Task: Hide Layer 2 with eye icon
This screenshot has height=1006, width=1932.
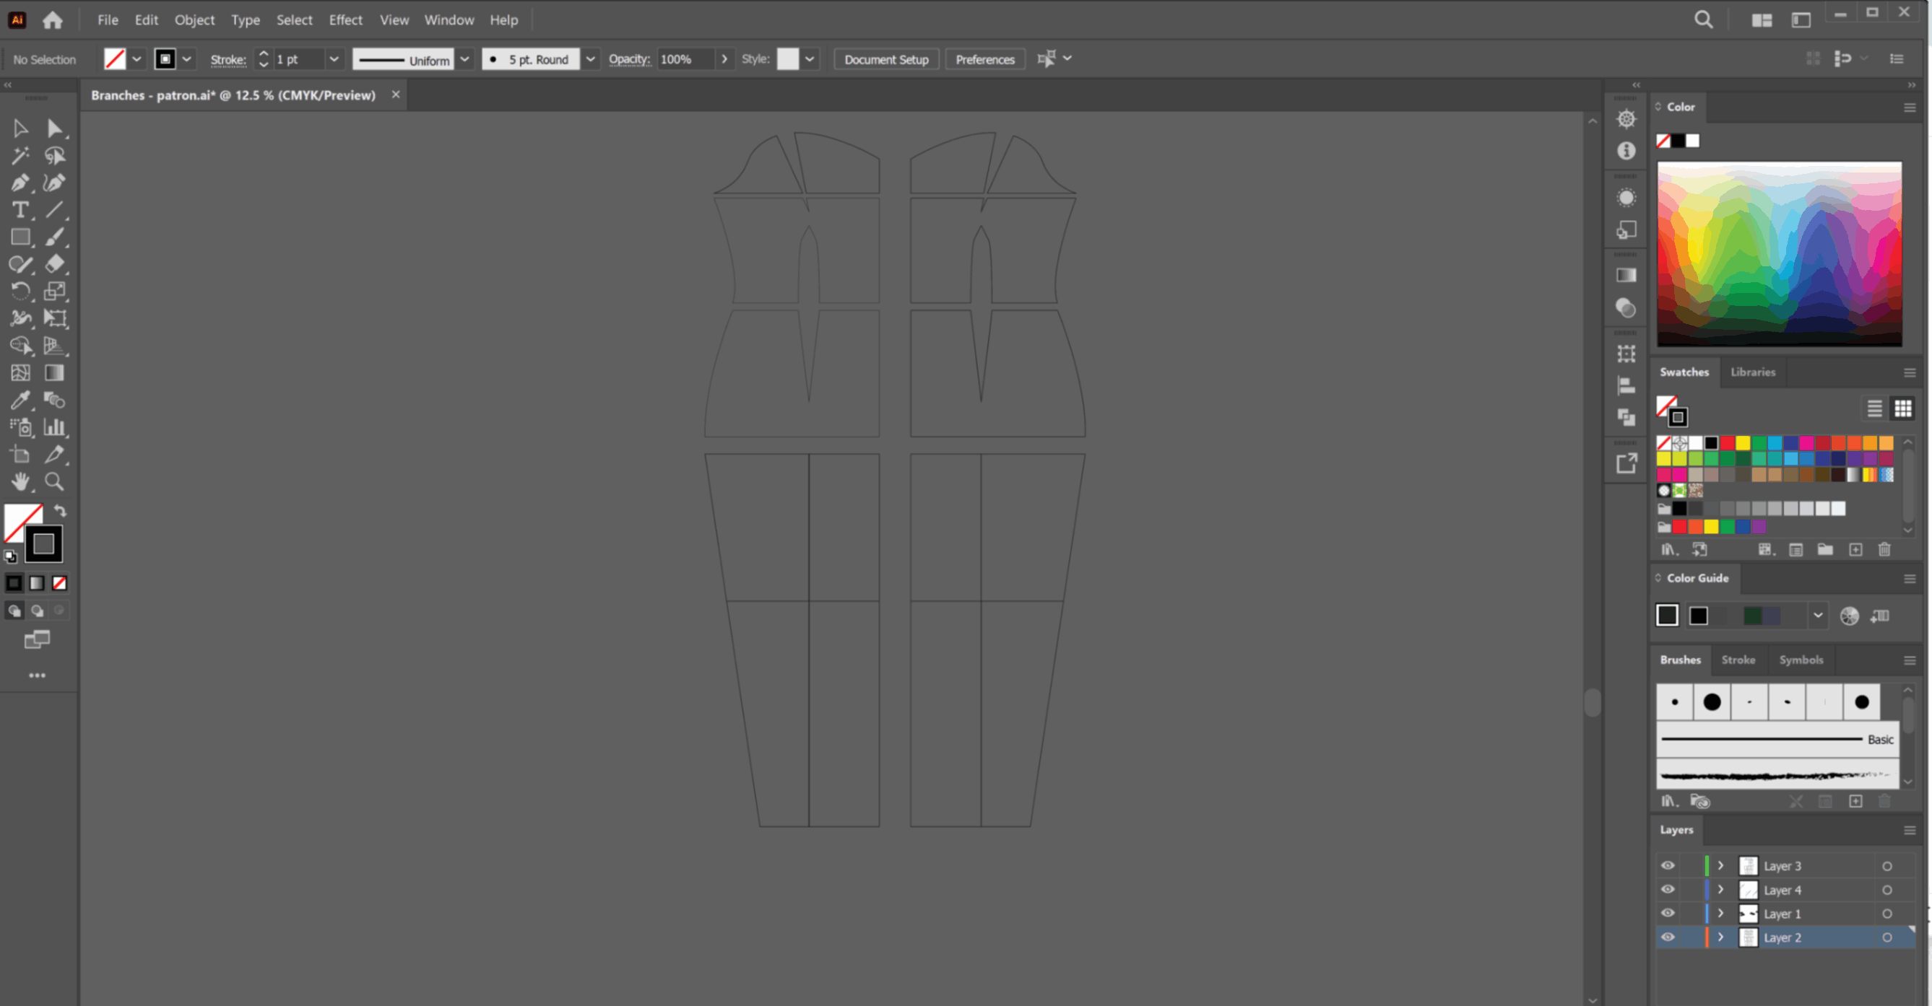Action: click(1667, 937)
